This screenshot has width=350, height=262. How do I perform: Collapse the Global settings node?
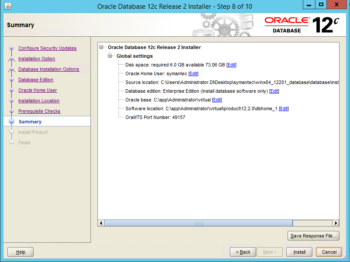(110, 56)
